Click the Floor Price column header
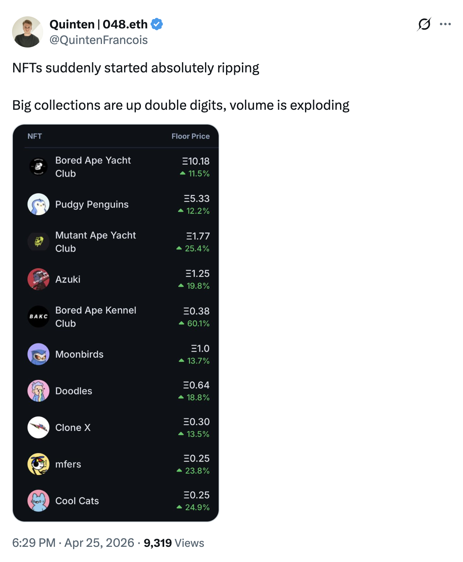This screenshot has width=463, height=562. (x=190, y=136)
